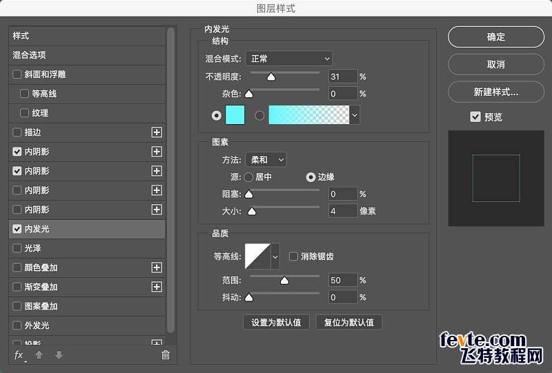Click the 阻塞 slider handle

[249, 194]
